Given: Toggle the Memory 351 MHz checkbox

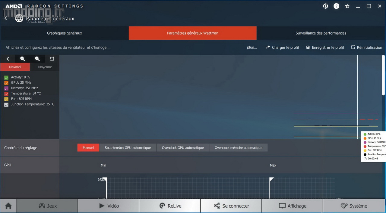Looking at the screenshot, I should coord(6,88).
